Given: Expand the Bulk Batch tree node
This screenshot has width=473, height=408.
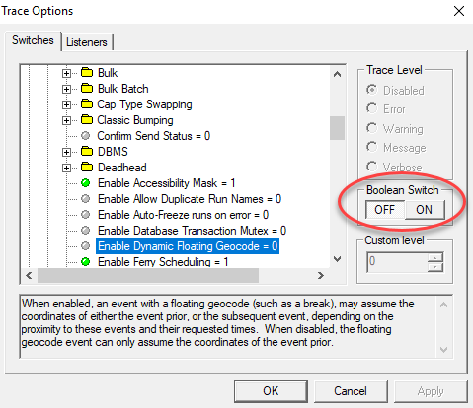Looking at the screenshot, I should click(x=66, y=89).
